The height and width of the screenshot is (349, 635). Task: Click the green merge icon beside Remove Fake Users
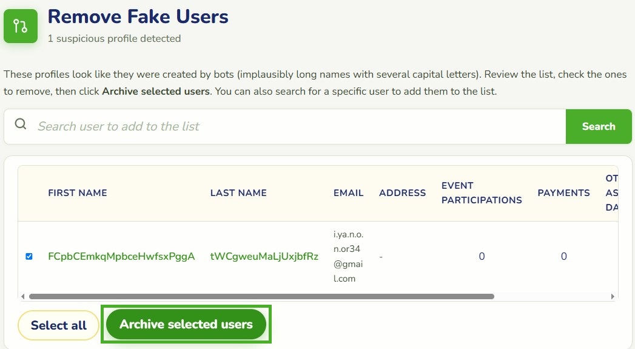21,26
